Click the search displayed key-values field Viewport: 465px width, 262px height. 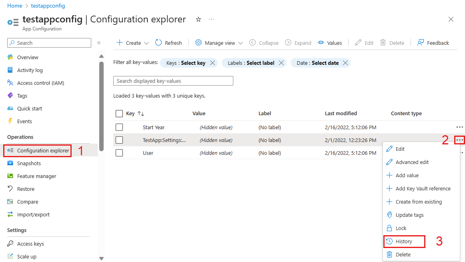coord(173,80)
